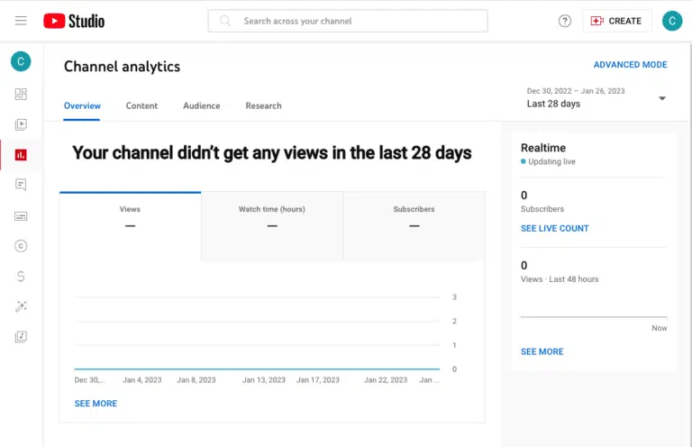The height and width of the screenshot is (447, 692).
Task: Open the channel avatar in the sidebar
Action: point(21,61)
